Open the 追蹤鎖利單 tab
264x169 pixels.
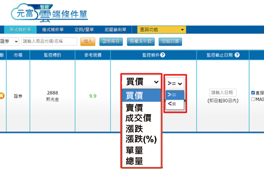tap(115, 30)
